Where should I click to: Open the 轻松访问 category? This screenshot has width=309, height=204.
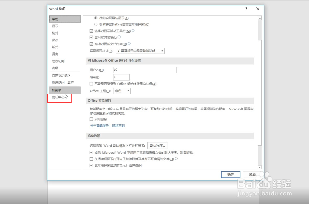tap(65, 61)
